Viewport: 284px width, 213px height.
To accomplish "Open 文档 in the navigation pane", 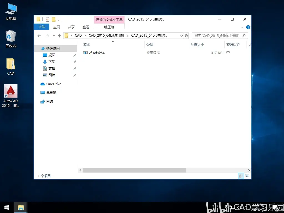I will (x=52, y=69).
